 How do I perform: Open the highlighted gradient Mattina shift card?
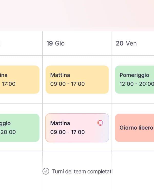77,128
